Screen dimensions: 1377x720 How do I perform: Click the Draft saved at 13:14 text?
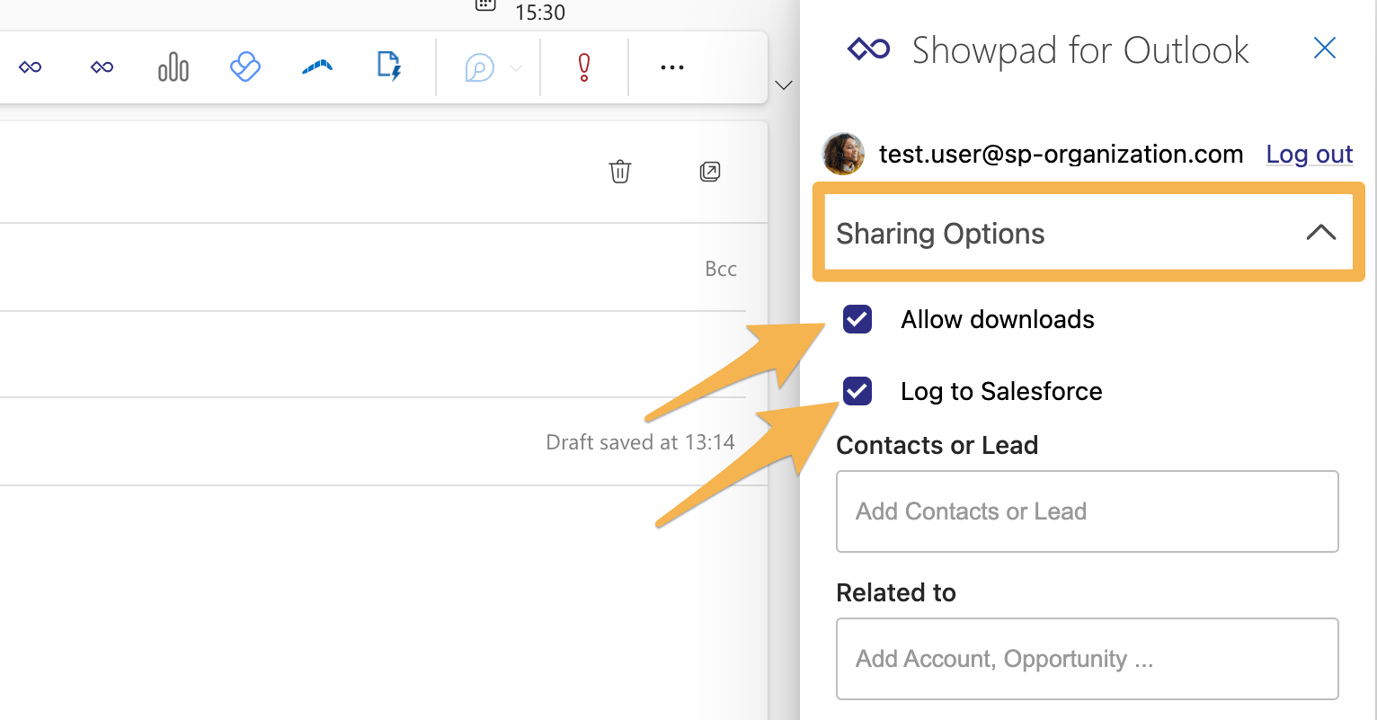(x=641, y=442)
